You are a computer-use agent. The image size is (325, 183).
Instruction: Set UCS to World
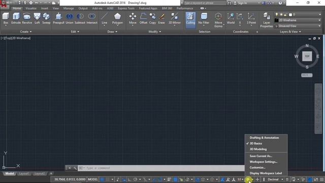coord(231,18)
